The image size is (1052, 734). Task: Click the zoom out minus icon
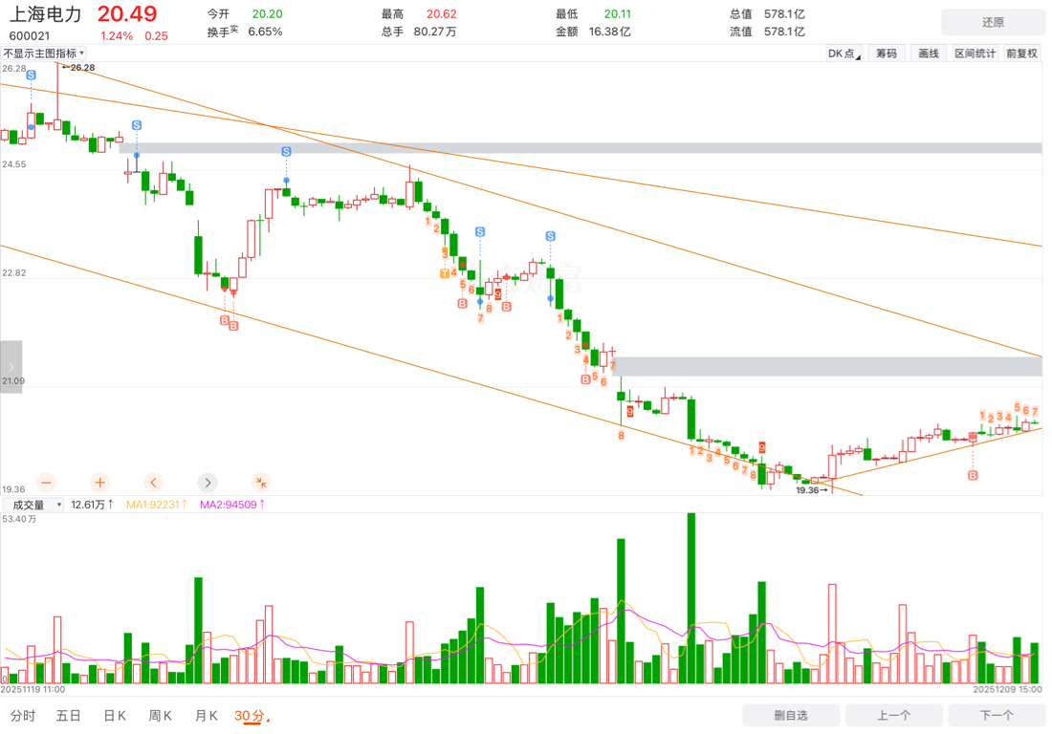[x=46, y=483]
